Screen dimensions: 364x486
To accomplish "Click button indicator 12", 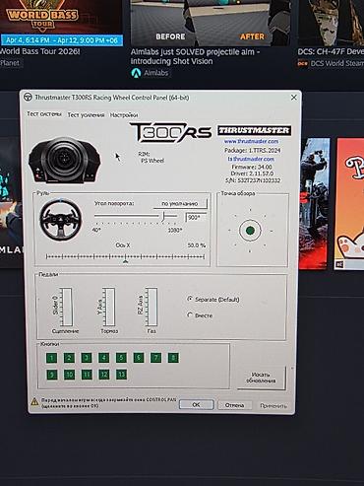I will click(x=104, y=375).
